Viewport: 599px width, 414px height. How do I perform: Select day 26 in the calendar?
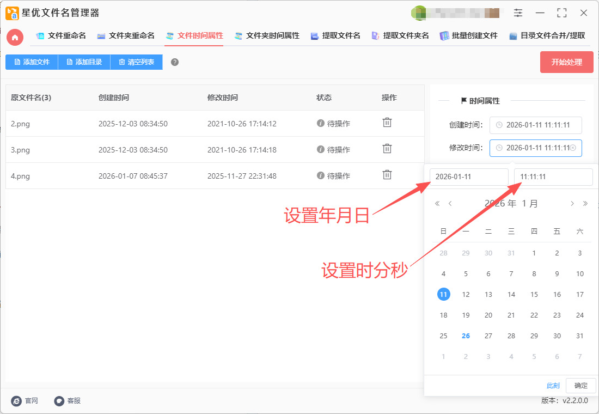click(x=466, y=336)
